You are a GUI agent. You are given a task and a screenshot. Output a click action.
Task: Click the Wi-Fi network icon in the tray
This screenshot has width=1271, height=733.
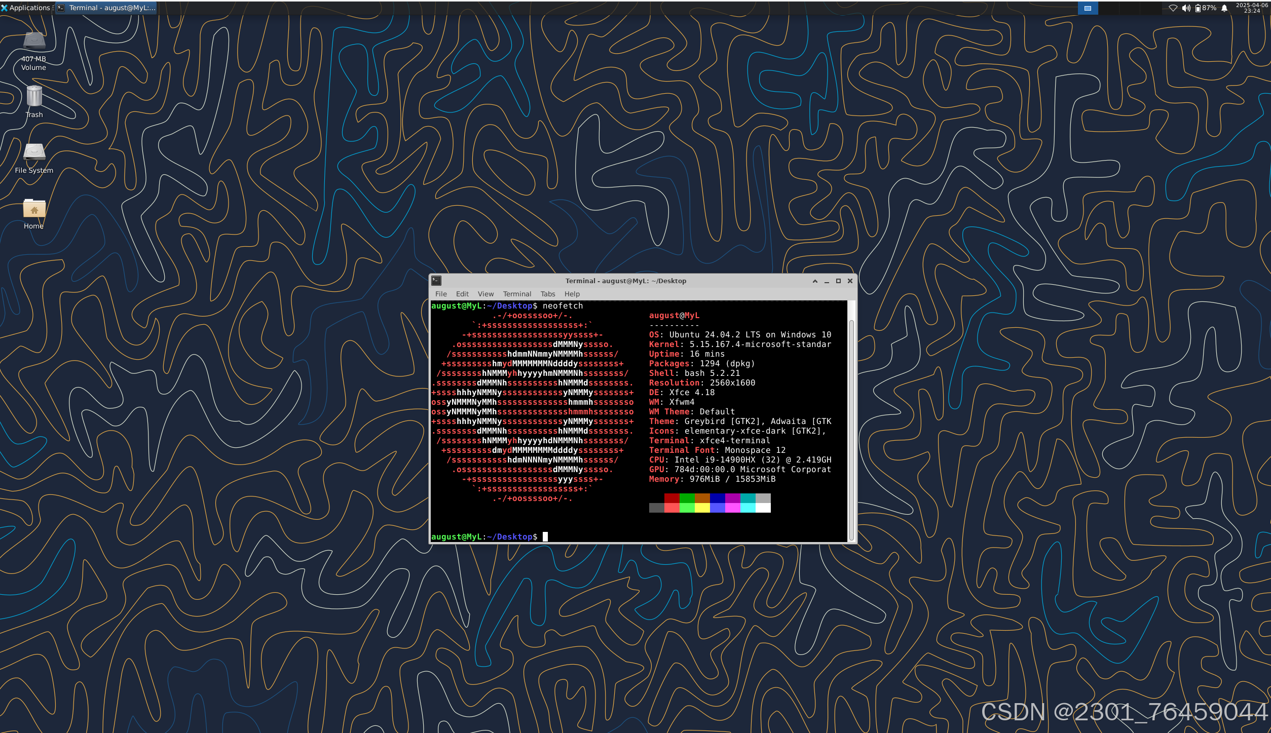(x=1173, y=8)
